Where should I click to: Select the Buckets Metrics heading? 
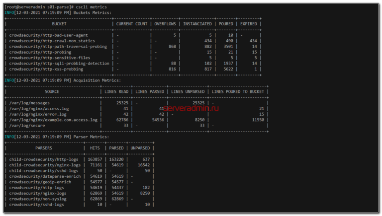click(x=93, y=12)
